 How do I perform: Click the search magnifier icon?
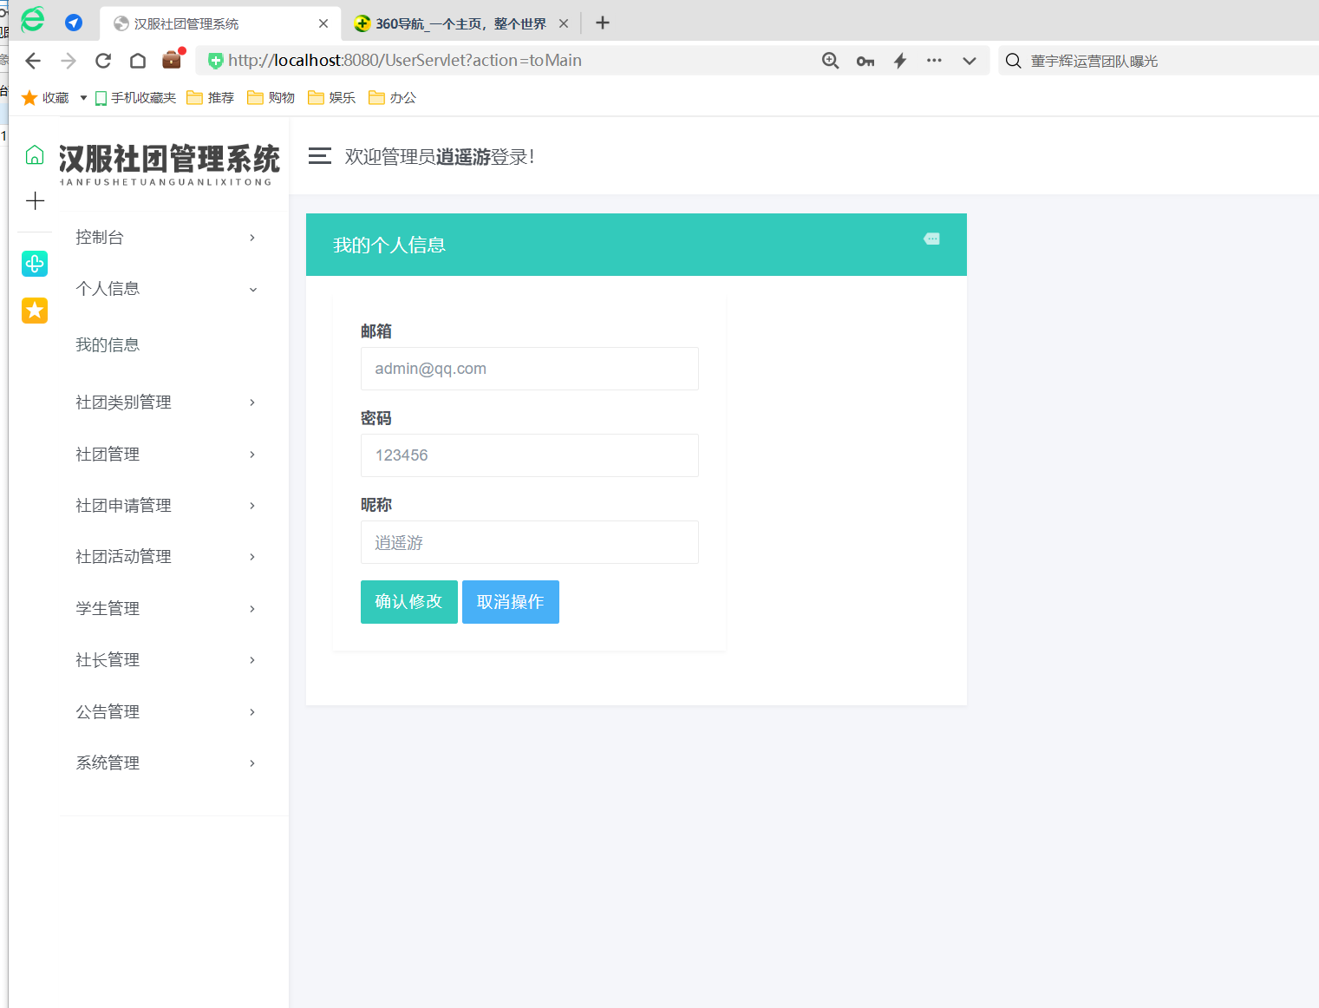point(1013,61)
